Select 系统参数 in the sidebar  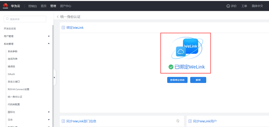(12, 52)
